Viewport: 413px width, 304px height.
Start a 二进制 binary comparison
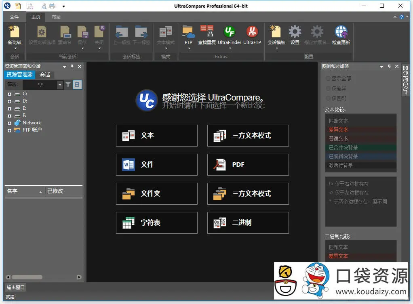coord(248,223)
